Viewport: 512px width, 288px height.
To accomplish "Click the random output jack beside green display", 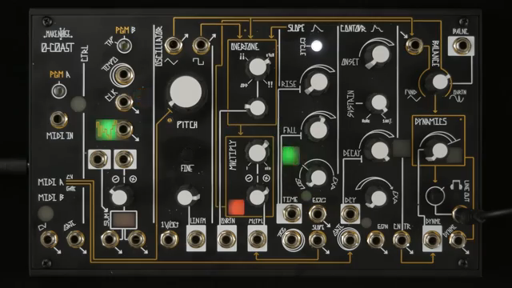I will [x=124, y=129].
